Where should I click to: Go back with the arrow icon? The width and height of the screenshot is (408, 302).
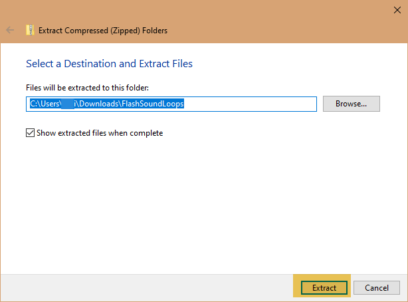(10, 30)
